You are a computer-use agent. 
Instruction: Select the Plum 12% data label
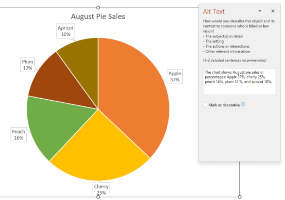tap(27, 65)
